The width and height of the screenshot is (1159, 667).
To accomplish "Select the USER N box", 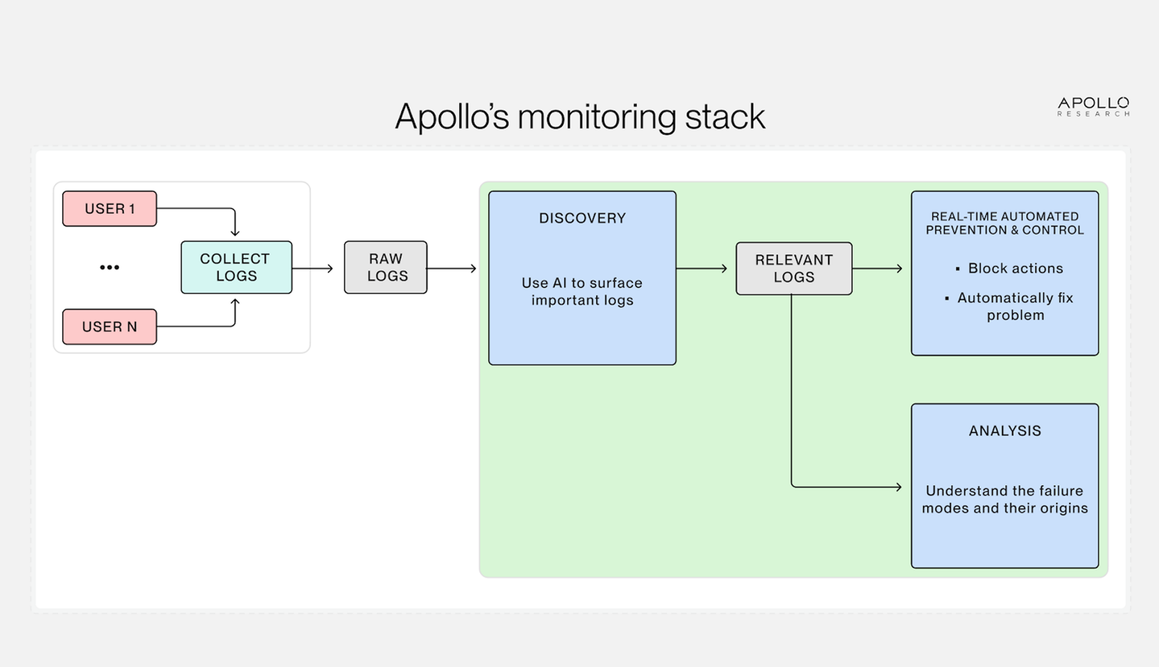I will pos(109,326).
